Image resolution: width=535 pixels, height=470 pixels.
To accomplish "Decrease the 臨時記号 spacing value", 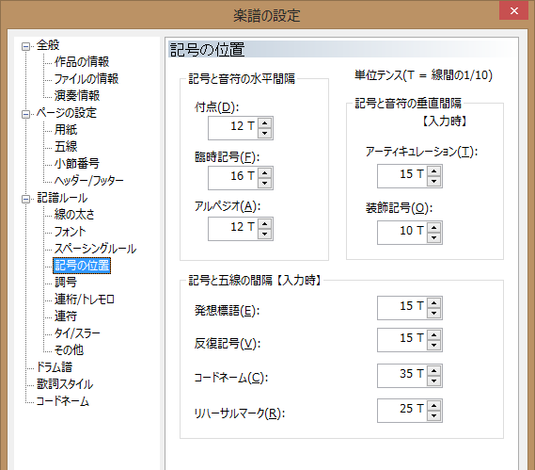I will click(x=265, y=184).
